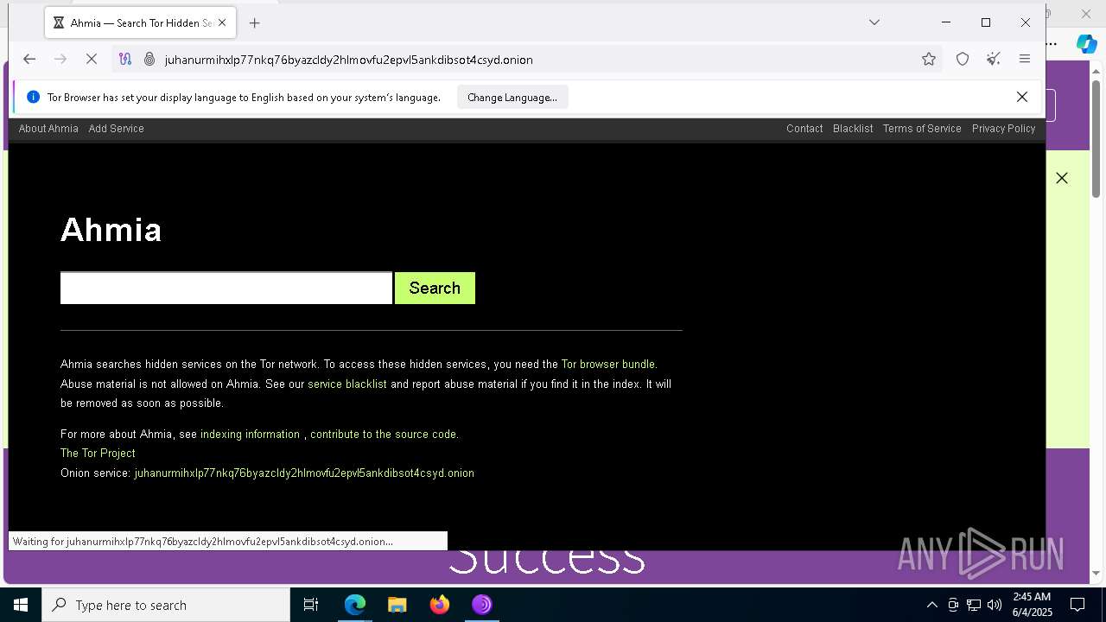
Task: Open the Windows Start menu
Action: (21, 605)
